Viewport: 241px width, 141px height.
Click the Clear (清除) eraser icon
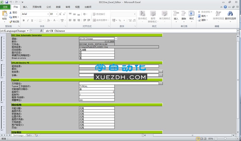199,20
